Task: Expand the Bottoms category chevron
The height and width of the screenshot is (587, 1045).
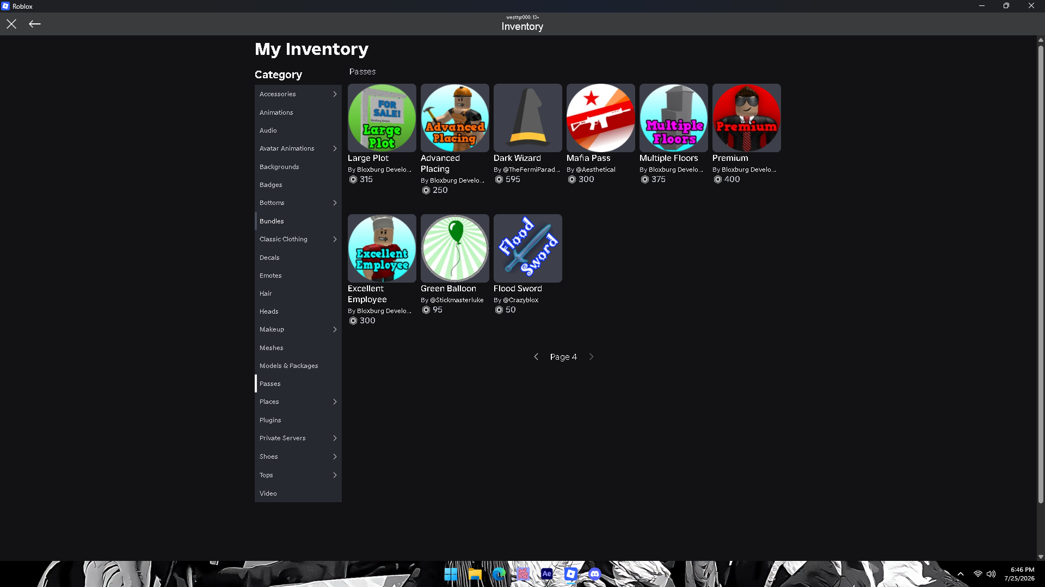Action: 335,203
